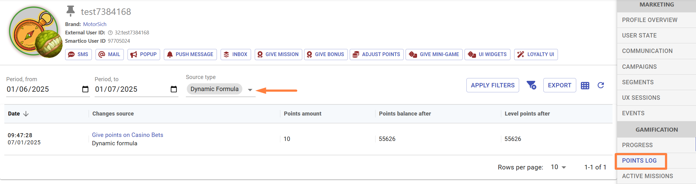This screenshot has height=184, width=696.
Task: Click the Period from date field
Action: point(42,89)
